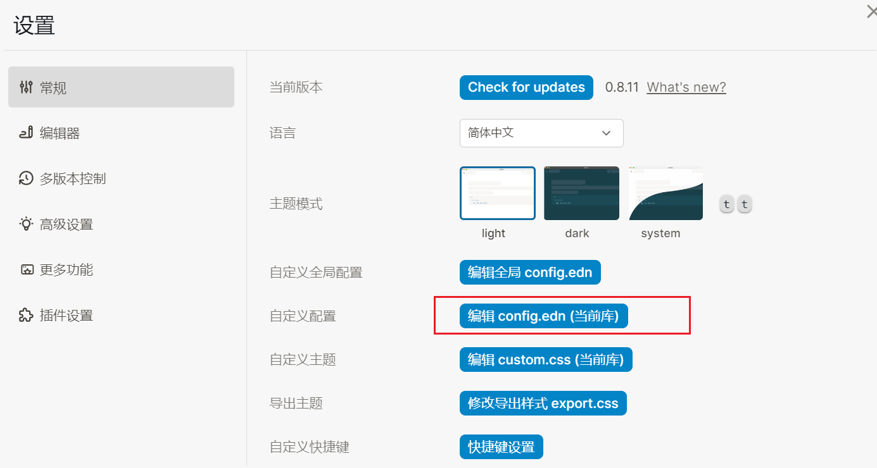
Task: Click the Check for updates button
Action: pos(526,87)
